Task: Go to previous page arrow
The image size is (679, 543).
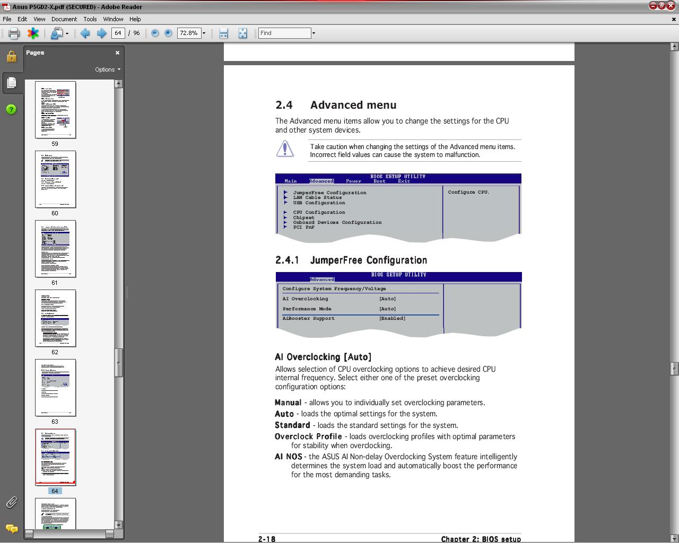Action: click(x=85, y=33)
